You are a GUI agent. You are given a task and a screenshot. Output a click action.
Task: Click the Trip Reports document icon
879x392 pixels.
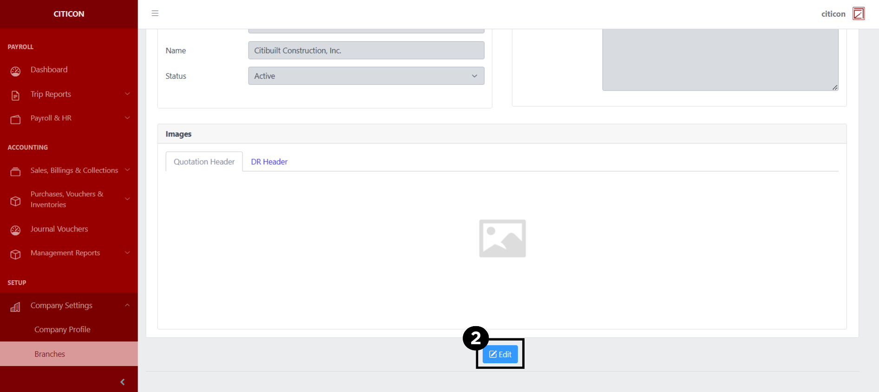15,95
